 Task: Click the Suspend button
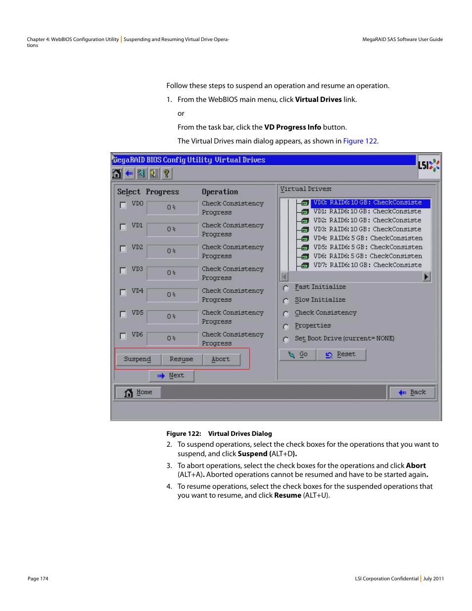coord(138,359)
